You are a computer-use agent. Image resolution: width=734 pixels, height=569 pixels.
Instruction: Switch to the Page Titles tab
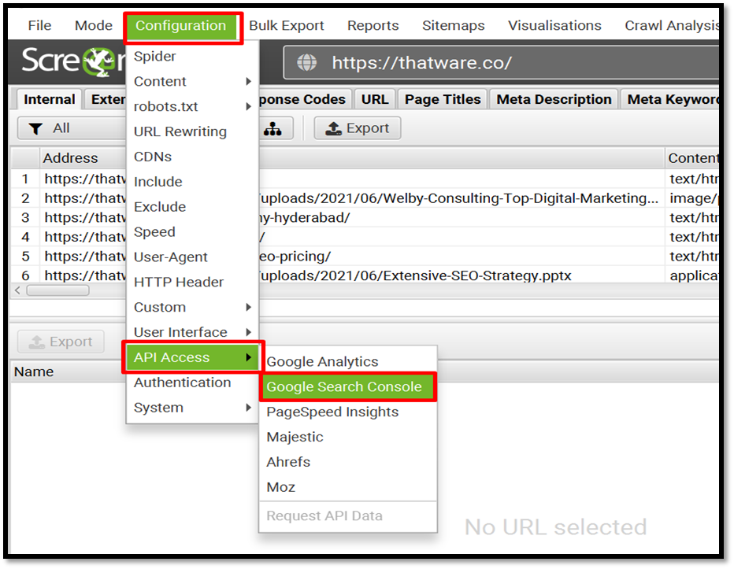click(443, 99)
